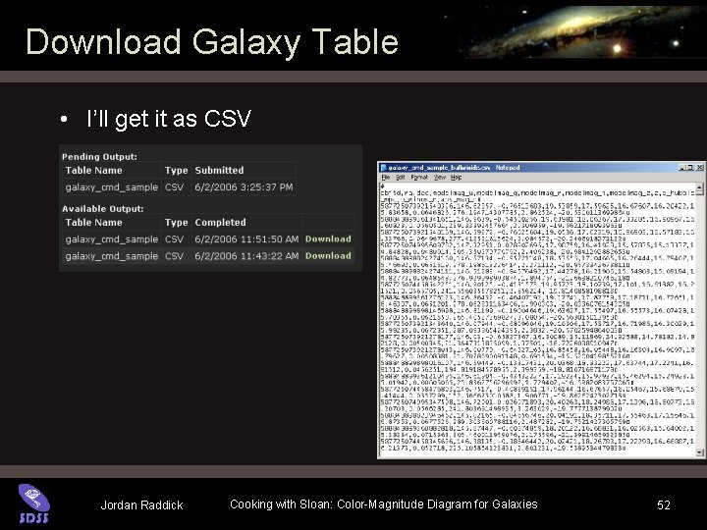Click the Cooking with Sloan footer title
The width and height of the screenshot is (707, 530).
coord(384,504)
